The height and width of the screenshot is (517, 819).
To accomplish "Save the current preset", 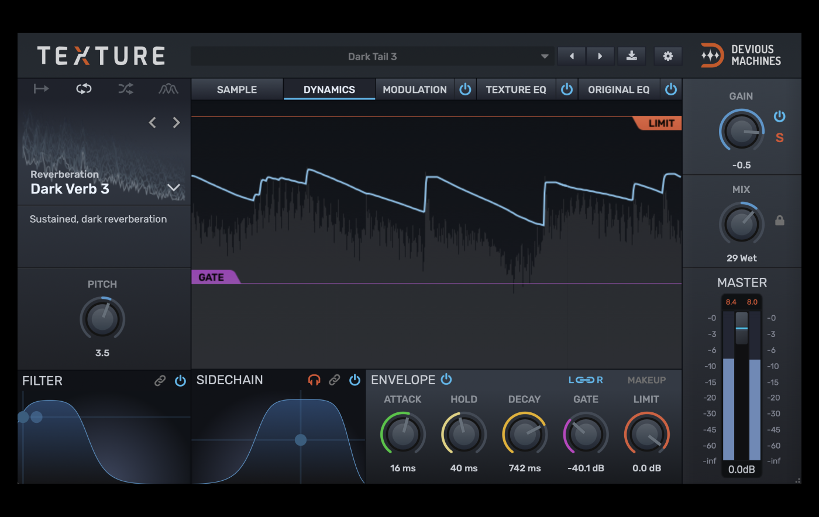I will [632, 56].
